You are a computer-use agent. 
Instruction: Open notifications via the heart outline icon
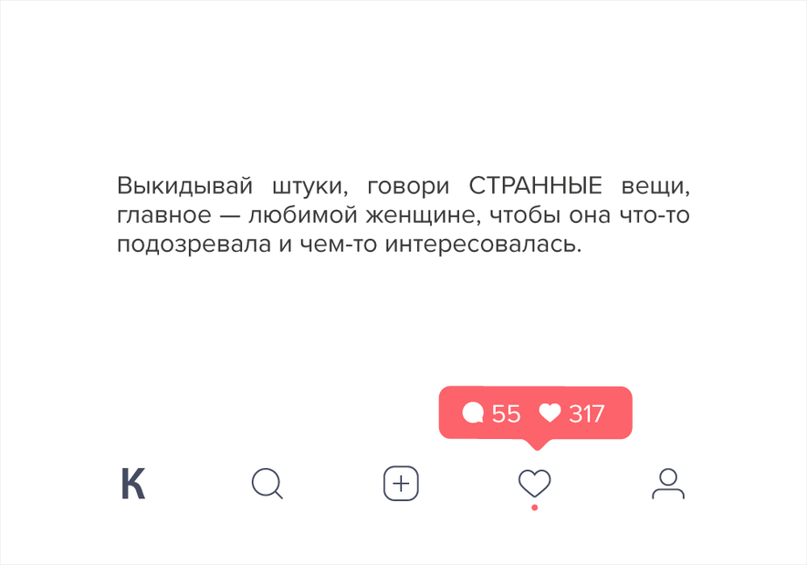[x=534, y=483]
